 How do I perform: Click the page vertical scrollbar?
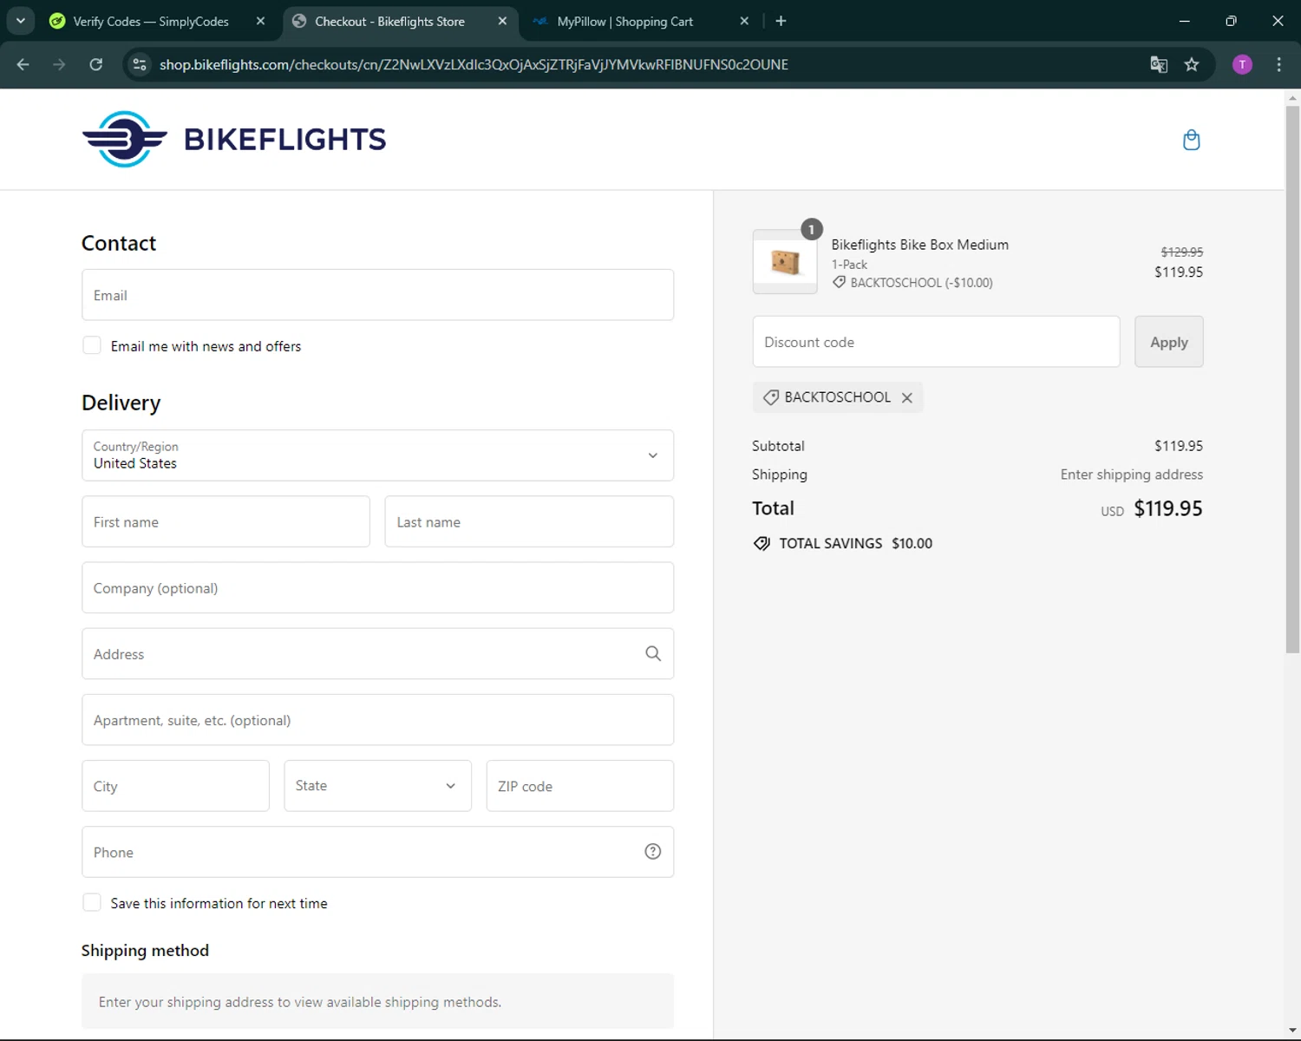coord(1292,378)
